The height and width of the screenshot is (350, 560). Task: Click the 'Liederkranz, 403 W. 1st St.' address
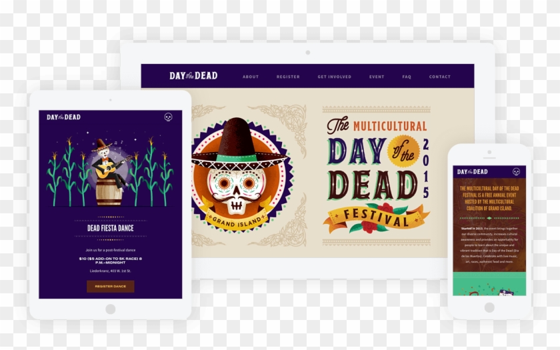point(111,271)
